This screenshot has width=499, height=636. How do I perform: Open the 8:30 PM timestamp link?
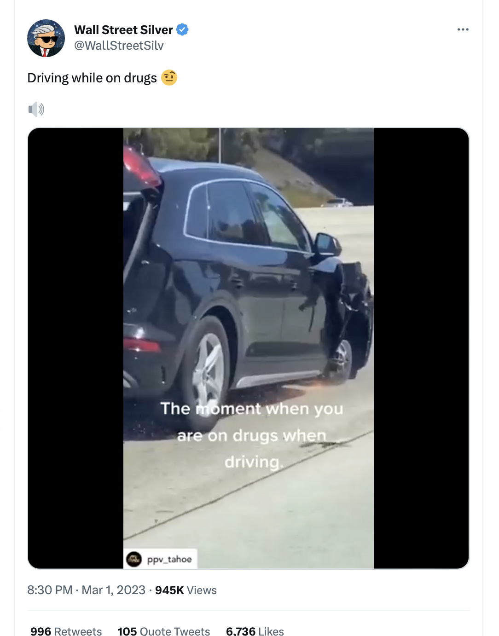point(50,590)
